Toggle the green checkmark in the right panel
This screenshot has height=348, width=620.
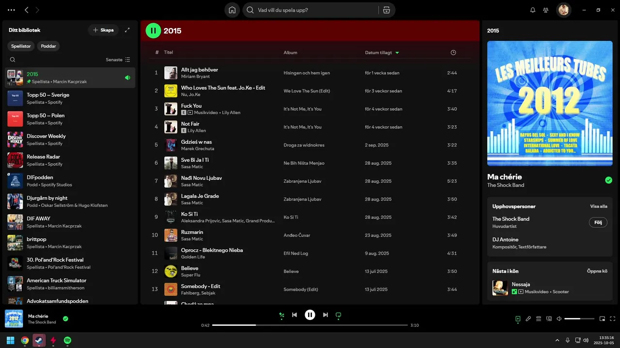(x=609, y=180)
